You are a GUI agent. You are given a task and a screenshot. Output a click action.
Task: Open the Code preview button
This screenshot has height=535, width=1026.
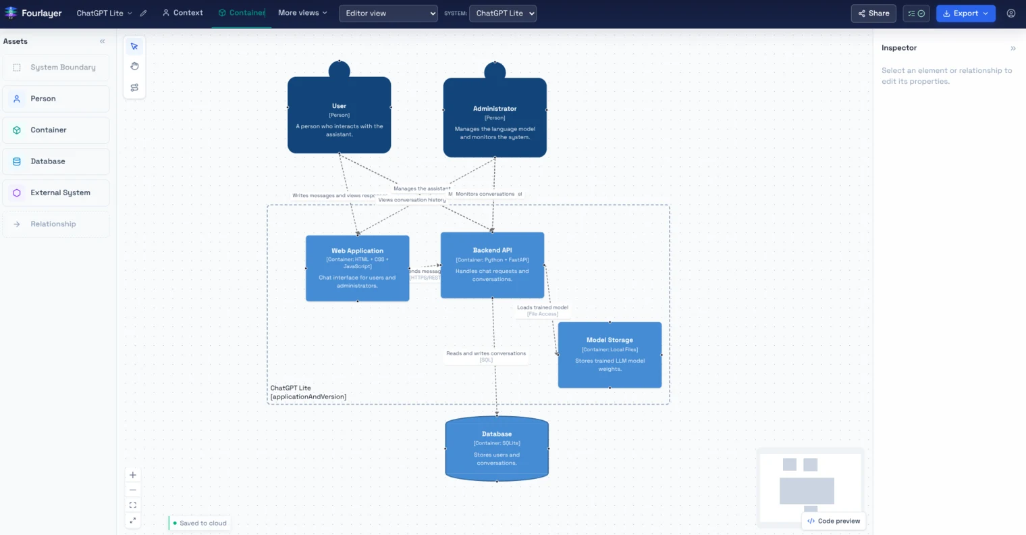834,521
